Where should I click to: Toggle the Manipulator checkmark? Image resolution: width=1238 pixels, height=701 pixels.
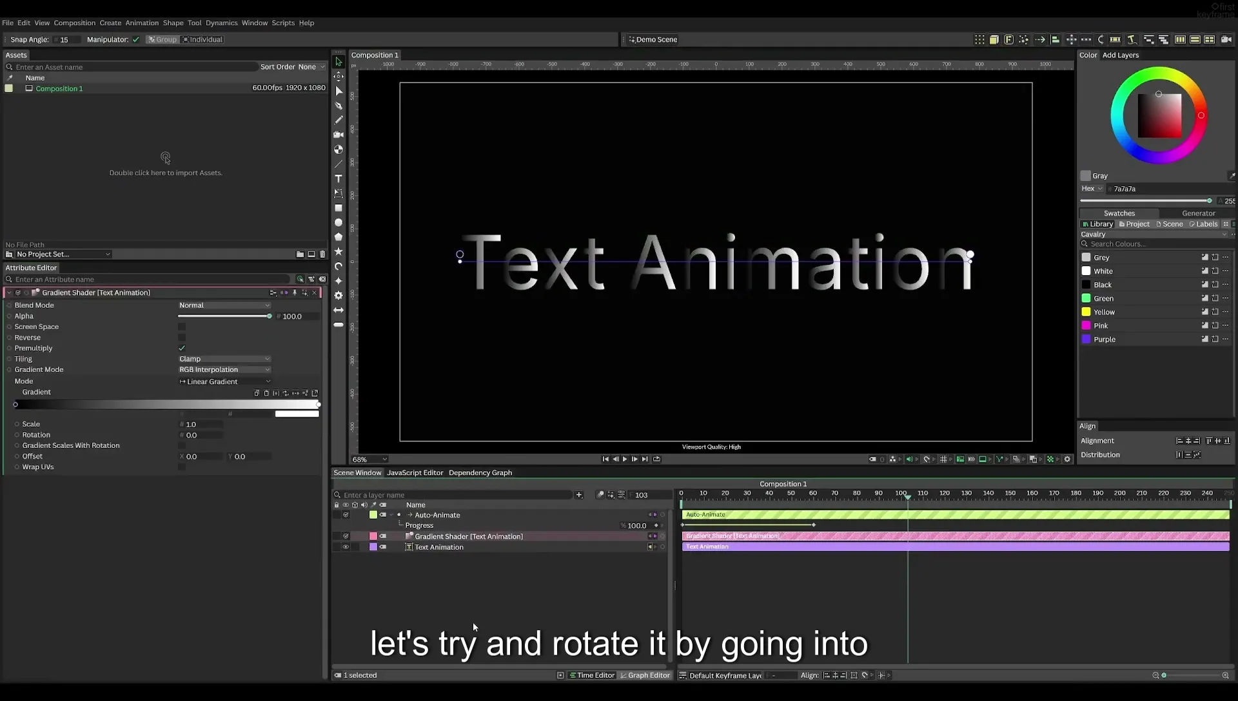pos(136,40)
